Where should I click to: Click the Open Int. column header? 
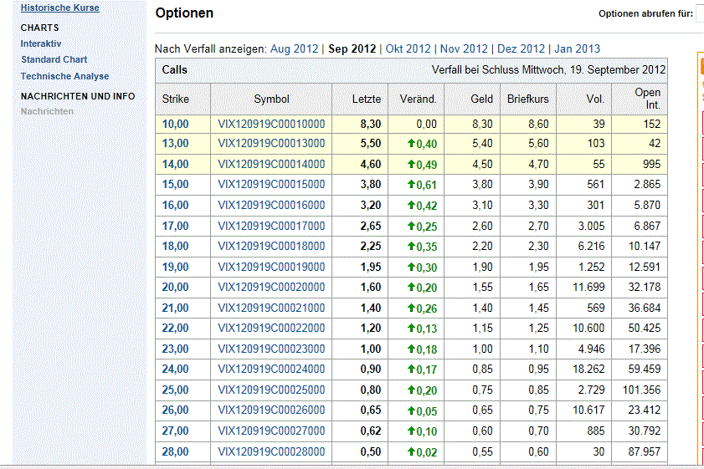pyautogui.click(x=647, y=99)
